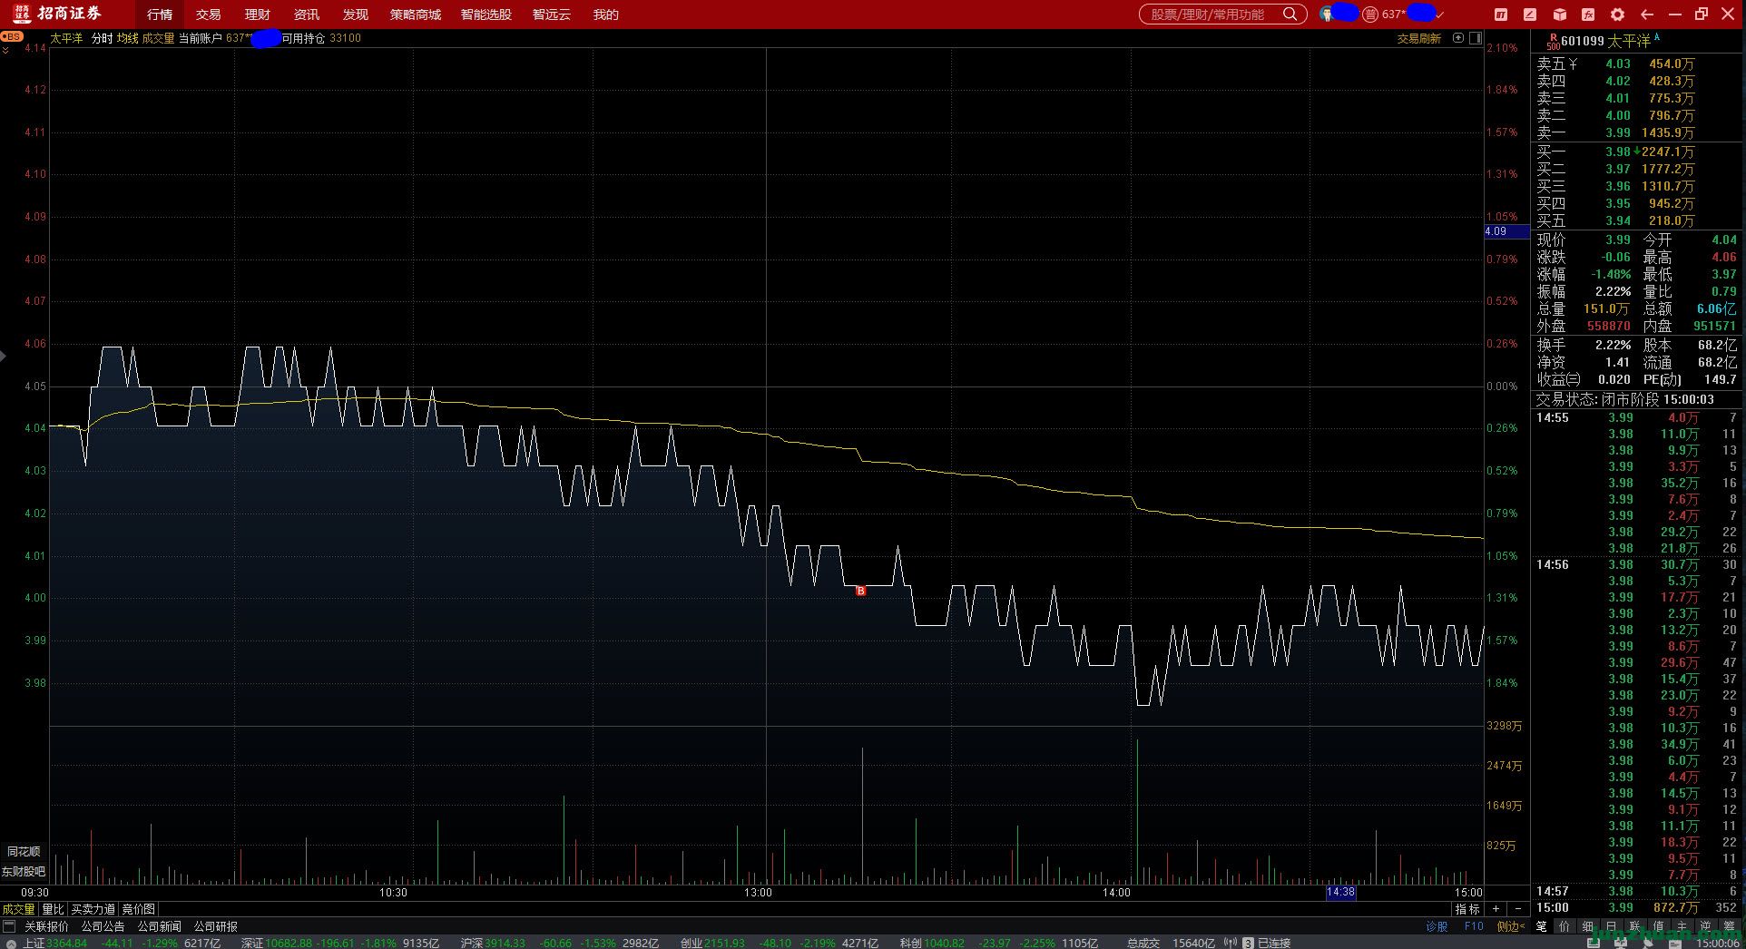This screenshot has width=1746, height=949.
Task: Open settings via gear icon
Action: [1617, 15]
